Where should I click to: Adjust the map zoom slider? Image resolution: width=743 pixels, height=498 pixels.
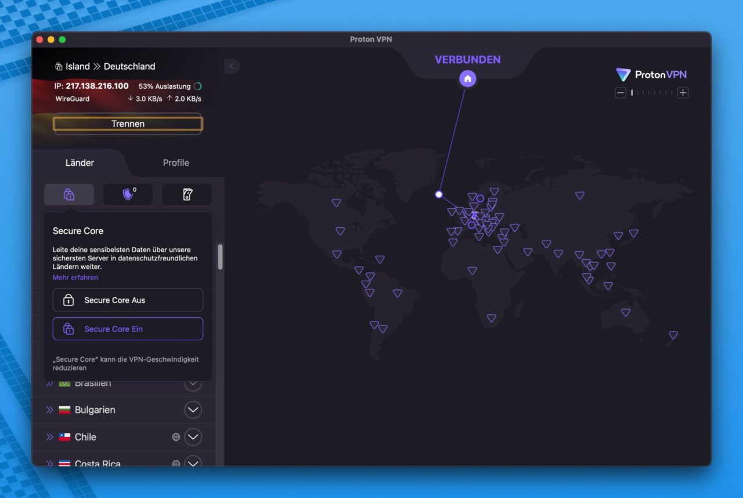(652, 93)
